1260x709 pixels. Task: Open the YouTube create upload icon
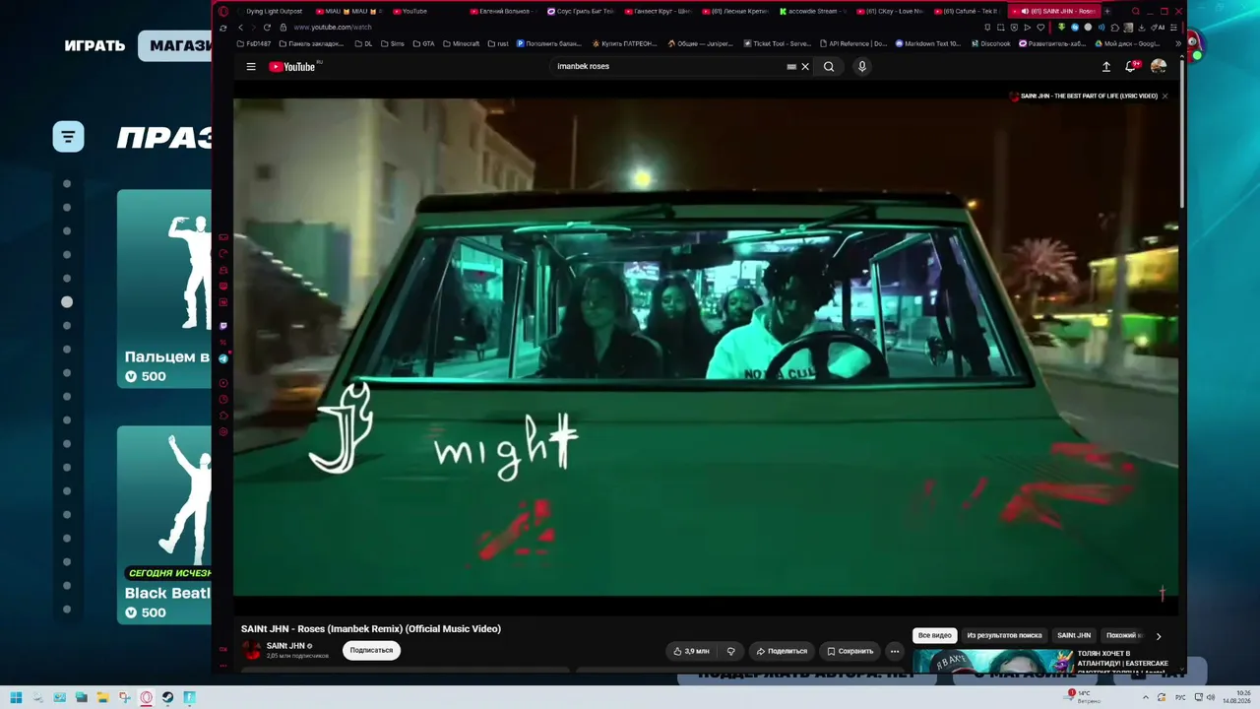(x=1106, y=67)
